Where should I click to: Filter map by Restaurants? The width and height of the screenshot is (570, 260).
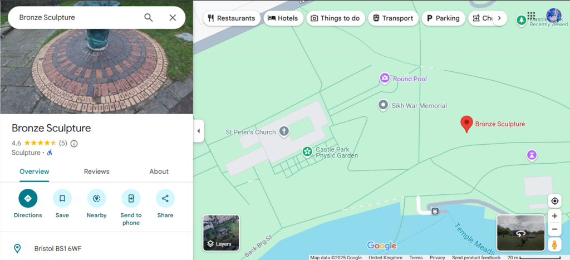[x=232, y=18]
